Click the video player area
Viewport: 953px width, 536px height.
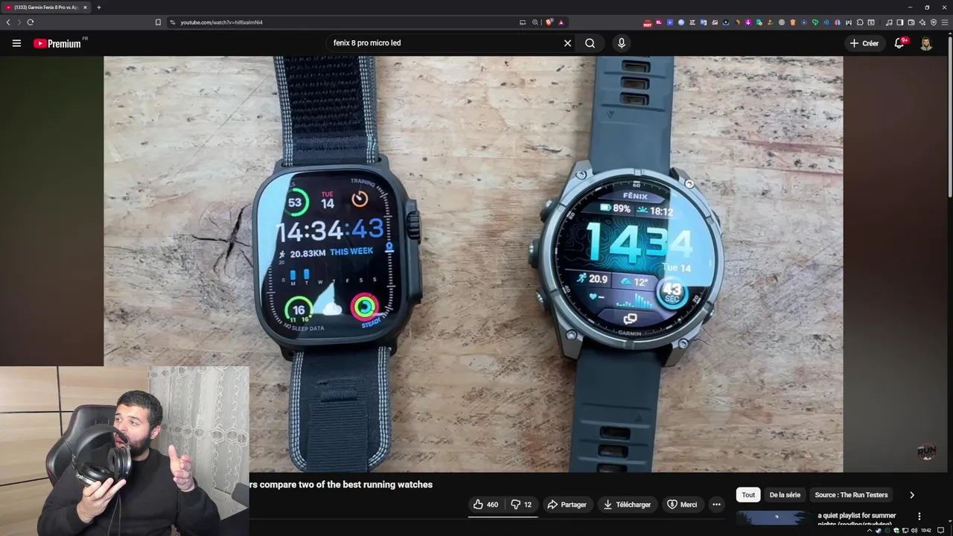click(474, 264)
